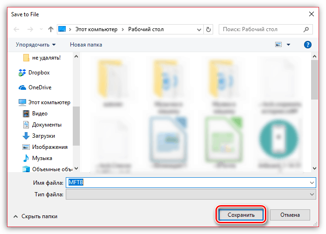Click the file list scroll-up arrow

[314, 56]
